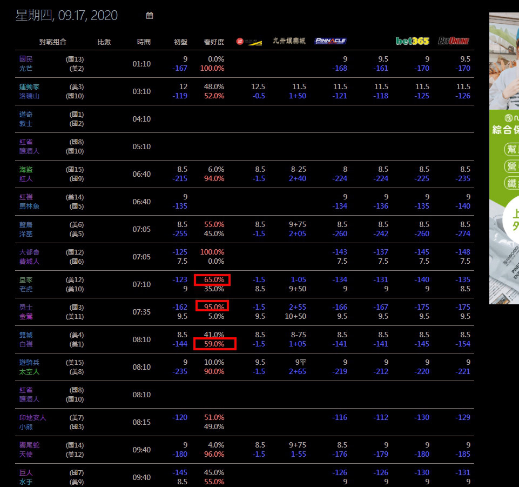
Task: Open the 馬林魚 team link
Action: (x=29, y=206)
